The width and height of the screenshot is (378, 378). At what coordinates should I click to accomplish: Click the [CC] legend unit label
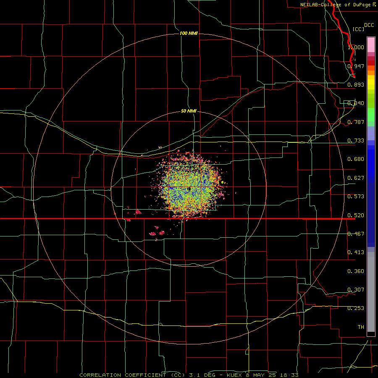point(358,29)
